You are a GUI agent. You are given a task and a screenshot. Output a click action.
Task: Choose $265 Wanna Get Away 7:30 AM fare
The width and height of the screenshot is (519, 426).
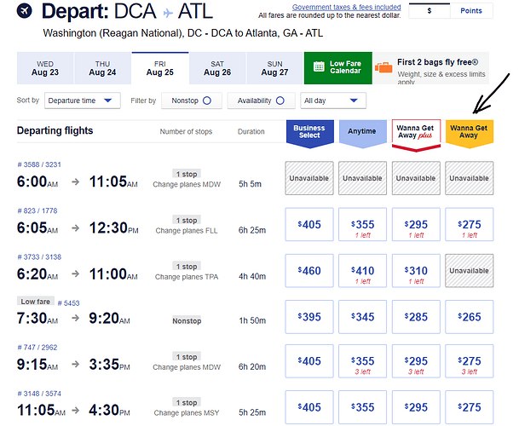click(x=469, y=318)
